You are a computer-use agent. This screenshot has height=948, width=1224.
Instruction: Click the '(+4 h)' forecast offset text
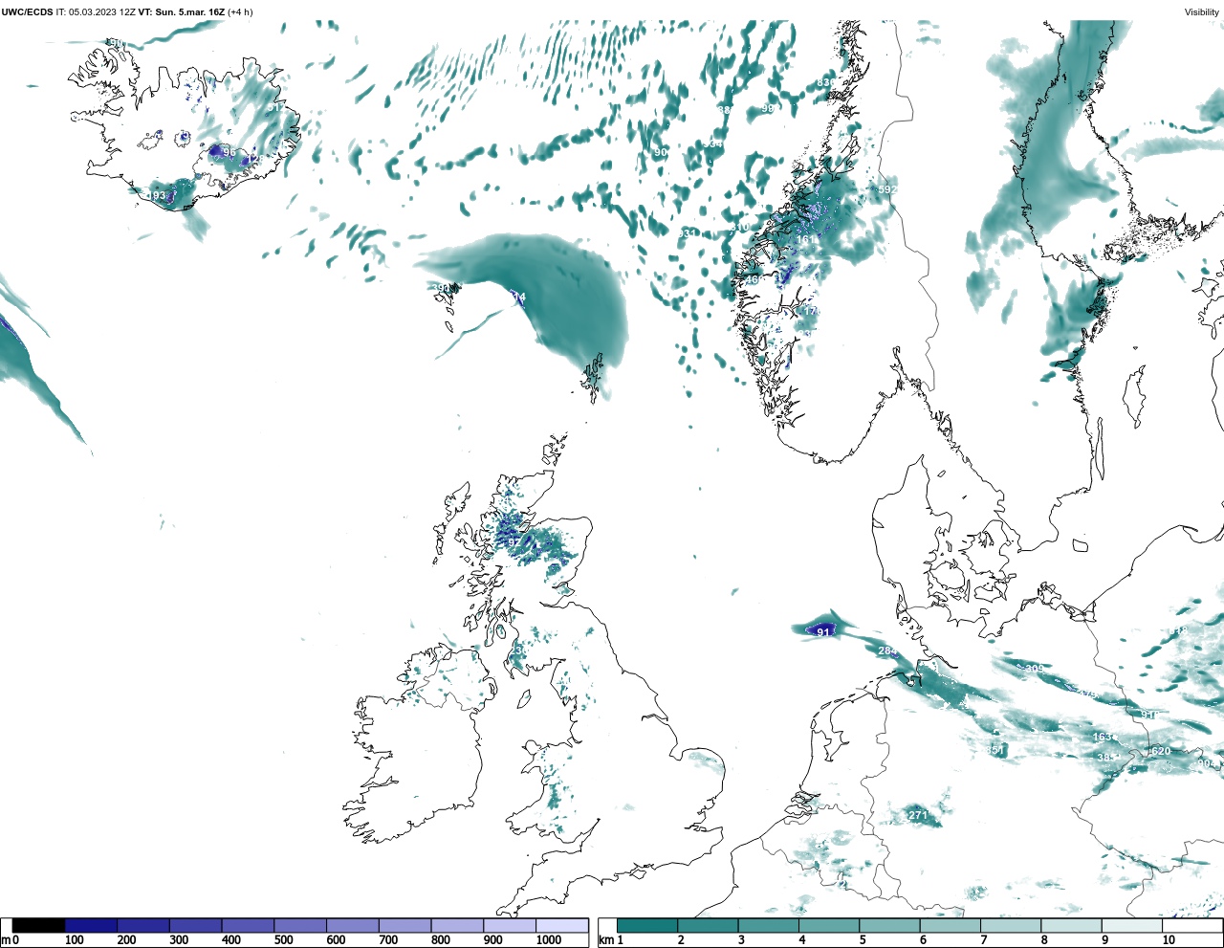240,11
